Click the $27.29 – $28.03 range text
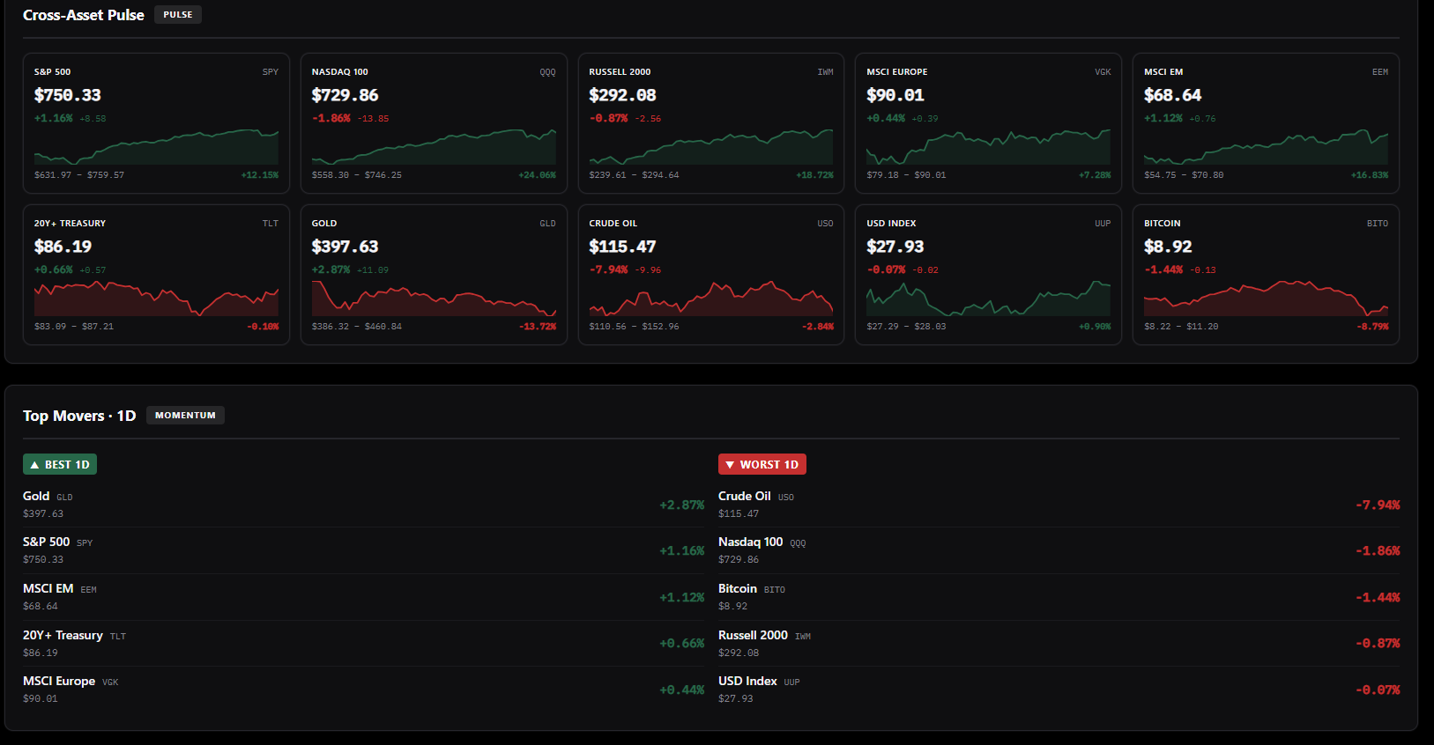 pos(906,327)
